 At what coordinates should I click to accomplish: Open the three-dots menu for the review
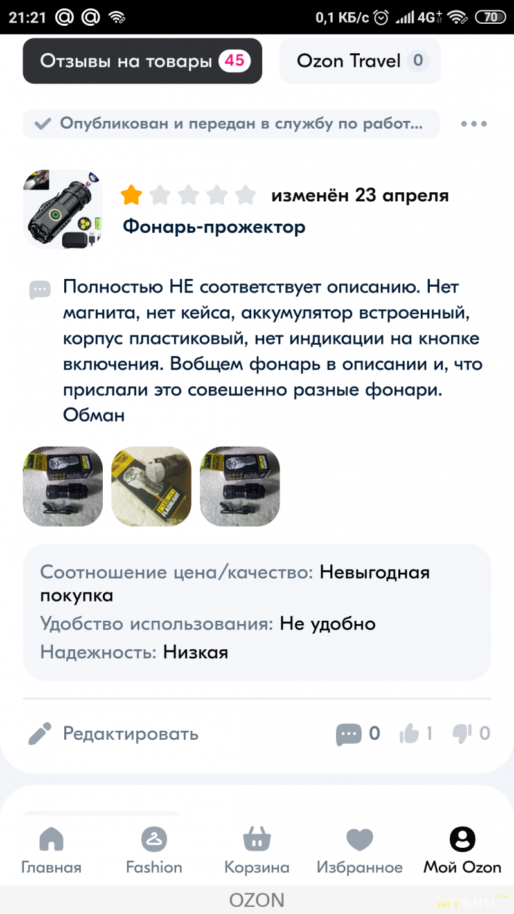click(x=474, y=124)
